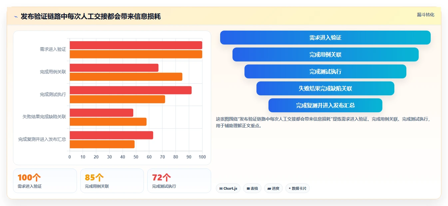This screenshot has height=206, width=448.
Task: Click the orange bar for 完成测试执行
Action: [117, 99]
